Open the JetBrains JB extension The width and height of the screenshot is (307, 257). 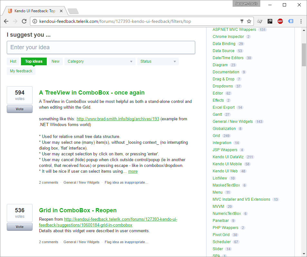point(270,21)
